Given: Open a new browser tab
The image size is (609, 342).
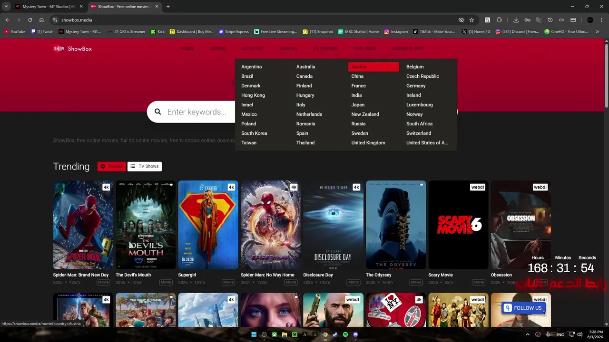Looking at the screenshot, I should 168,7.
